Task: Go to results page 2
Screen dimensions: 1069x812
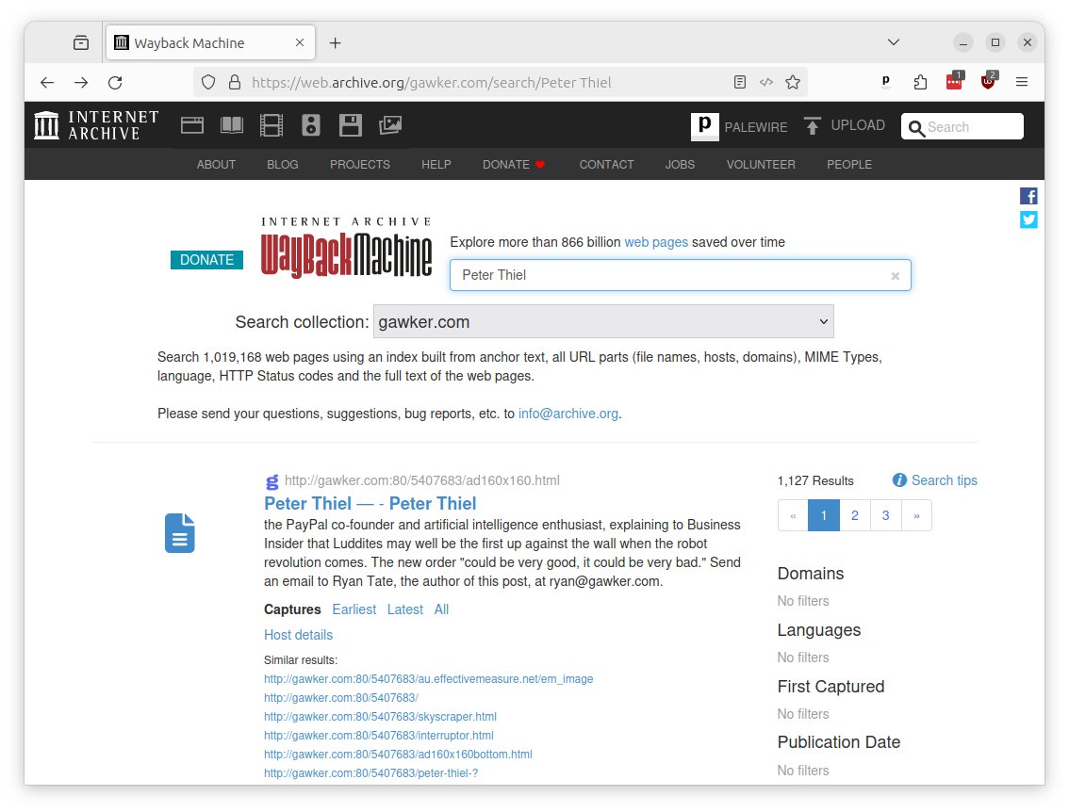Action: pyautogui.click(x=855, y=515)
